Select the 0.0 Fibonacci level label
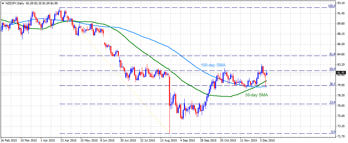Screen dimensions: 348x143 pos(333,131)
